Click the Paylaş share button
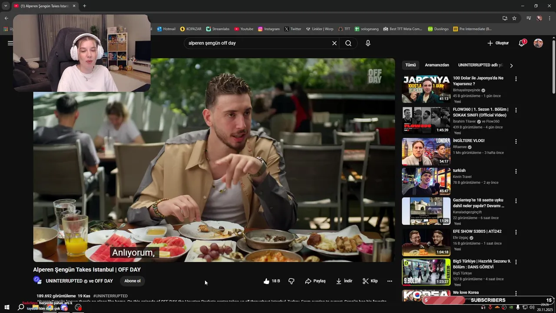Screen dimensions: 556x313 [315, 281]
